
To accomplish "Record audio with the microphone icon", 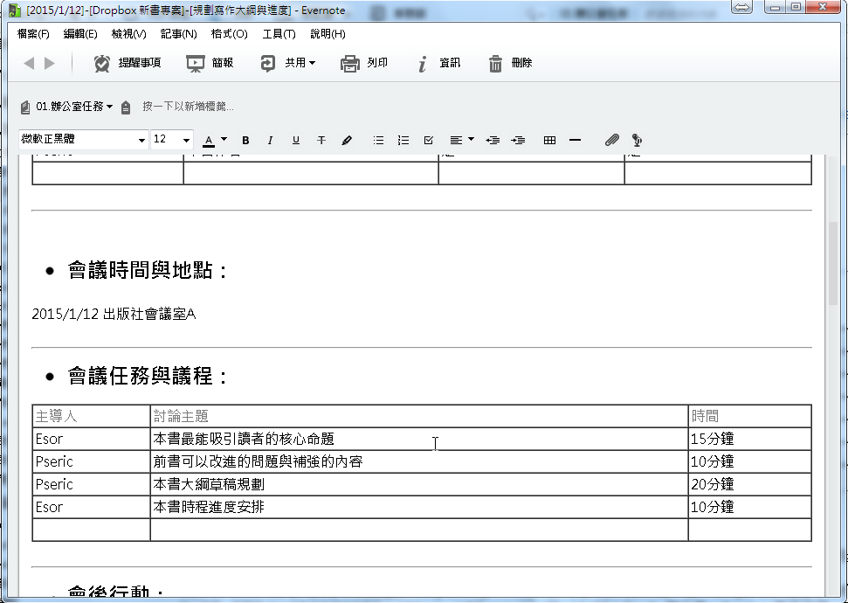I will pyautogui.click(x=638, y=140).
